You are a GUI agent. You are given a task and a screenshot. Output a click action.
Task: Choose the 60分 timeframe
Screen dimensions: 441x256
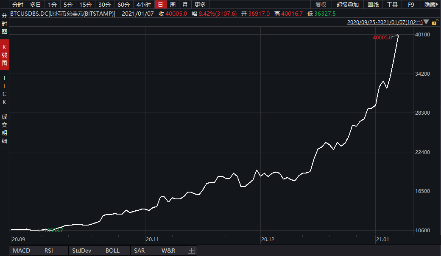[x=123, y=5]
